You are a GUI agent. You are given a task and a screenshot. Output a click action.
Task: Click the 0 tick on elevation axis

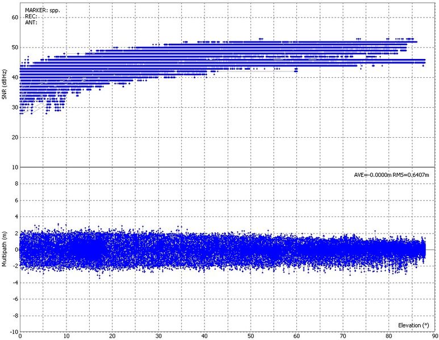click(20, 336)
